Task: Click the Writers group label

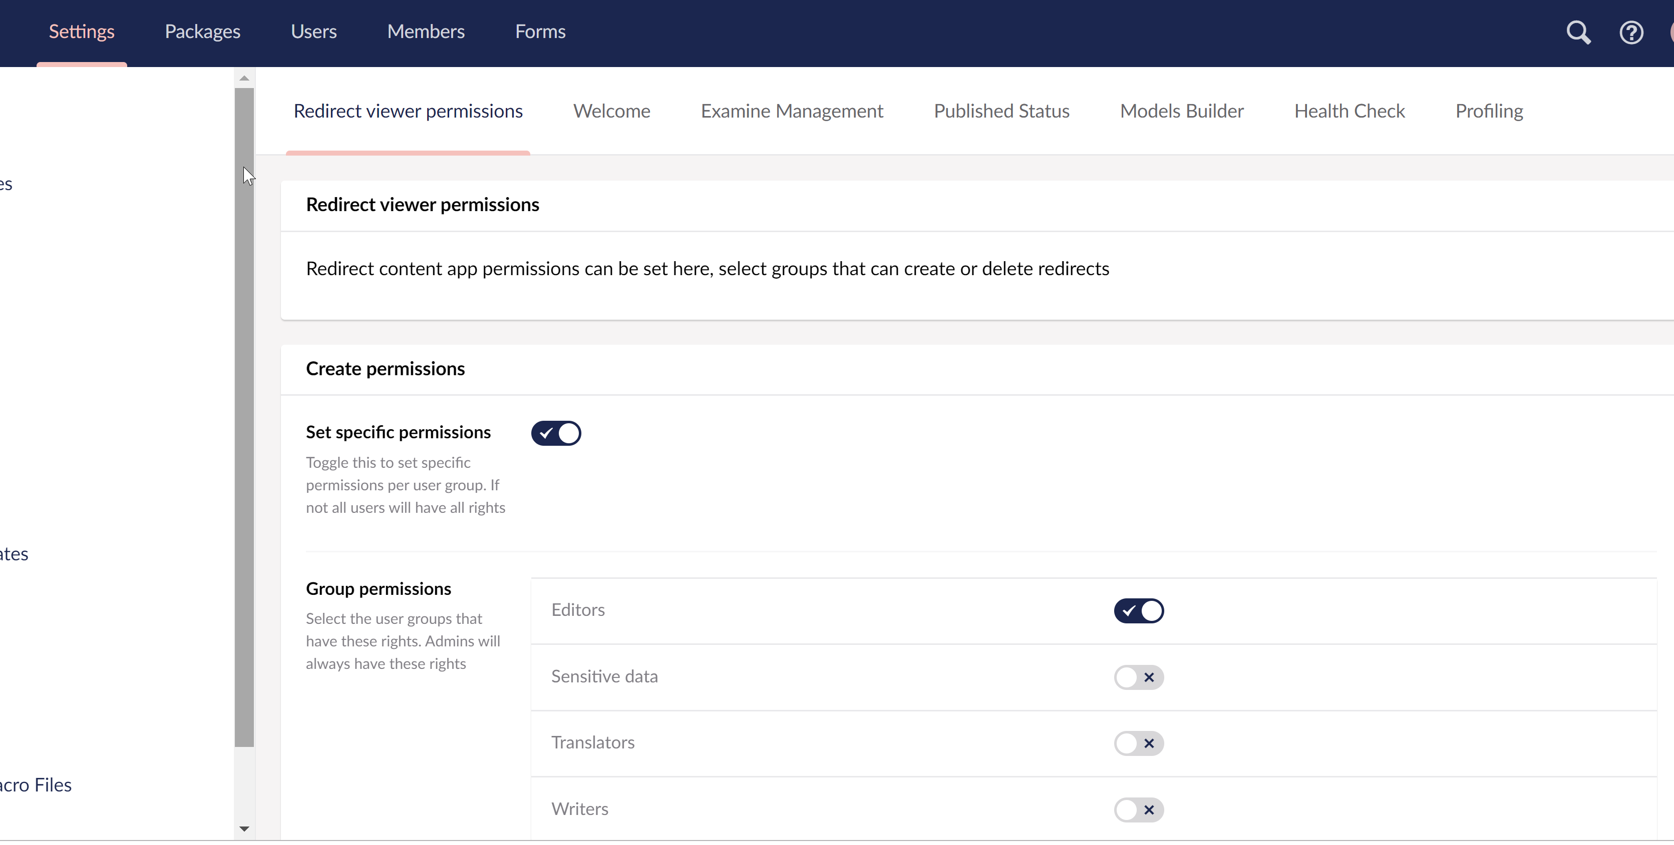Action: click(x=580, y=808)
